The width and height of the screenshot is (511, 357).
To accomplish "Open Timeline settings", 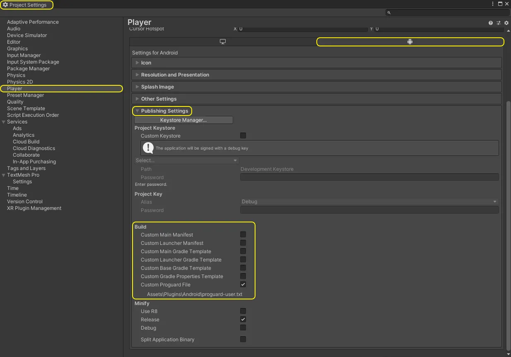I will click(x=17, y=195).
